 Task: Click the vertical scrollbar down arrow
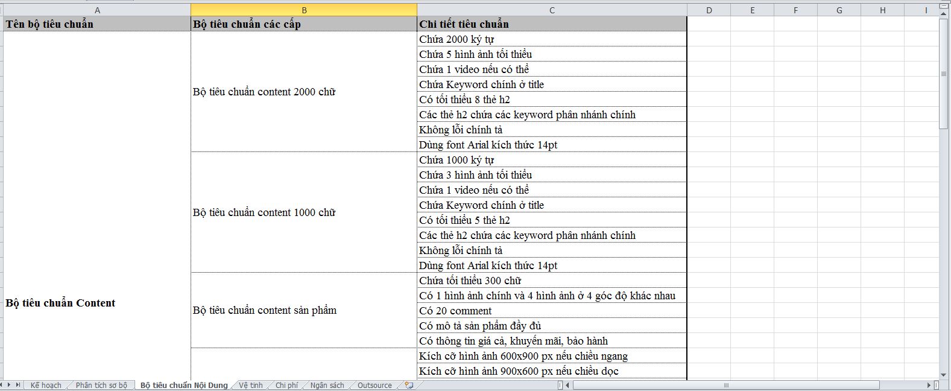click(x=944, y=375)
